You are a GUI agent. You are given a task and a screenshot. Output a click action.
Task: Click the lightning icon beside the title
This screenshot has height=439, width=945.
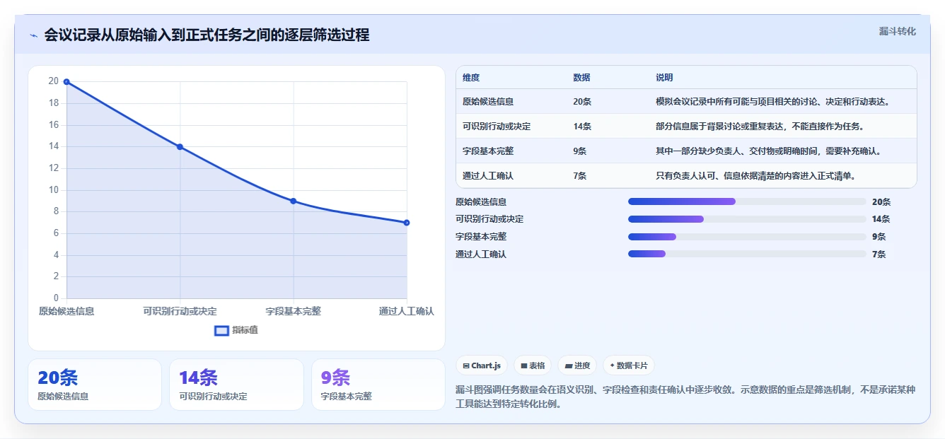coord(33,35)
